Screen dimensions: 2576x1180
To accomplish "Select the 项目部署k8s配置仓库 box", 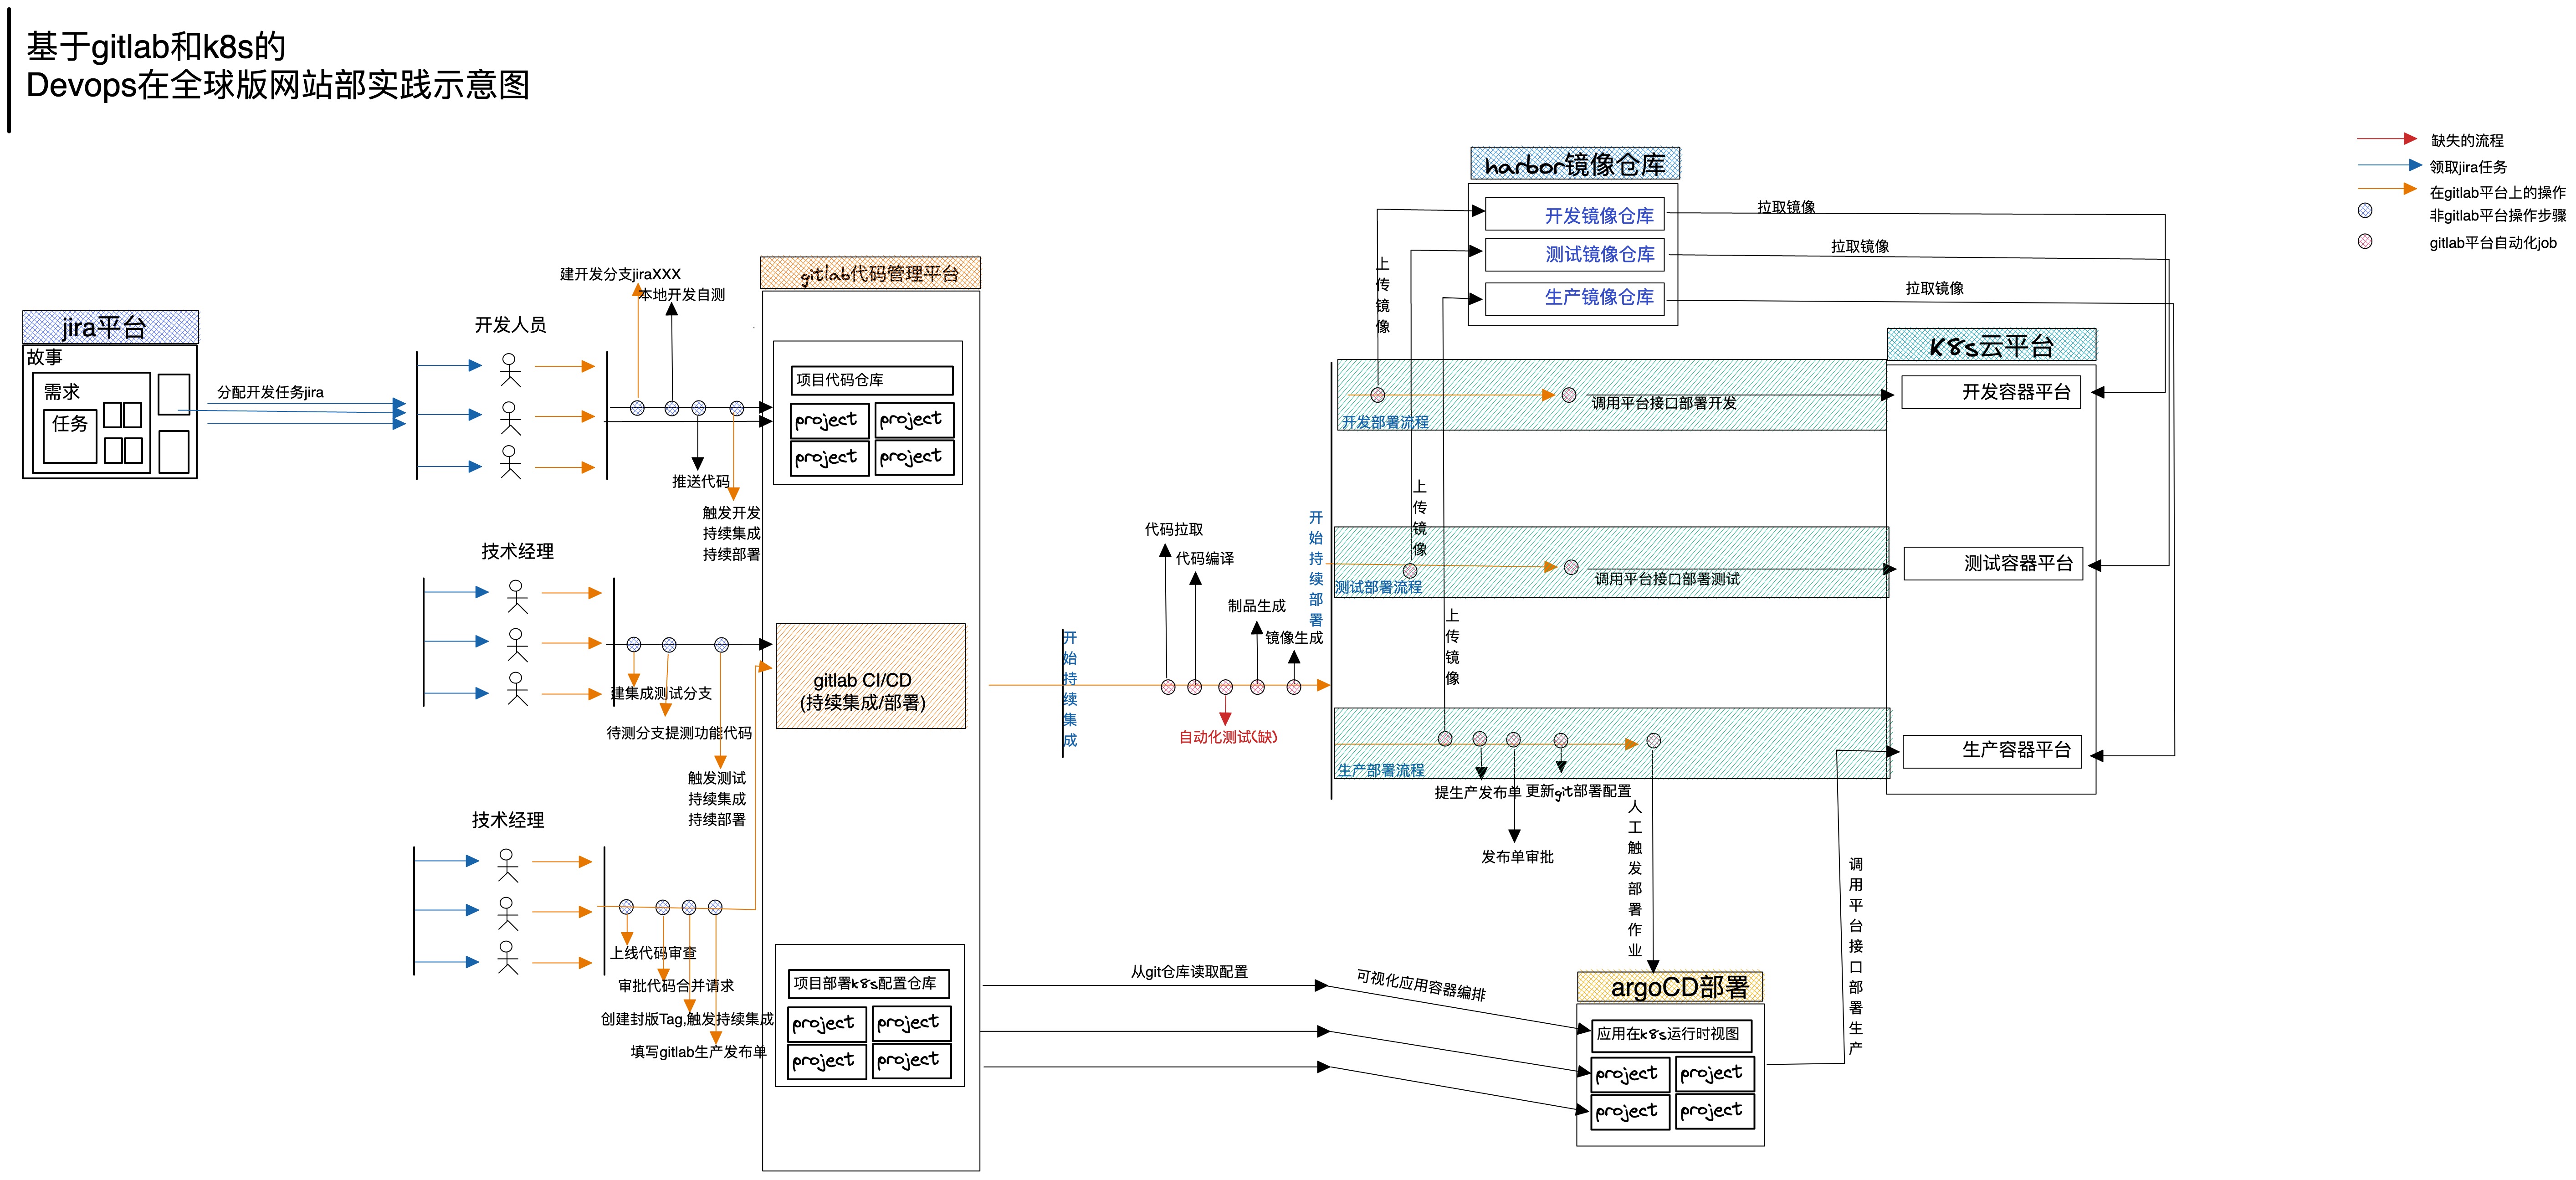I will [x=869, y=984].
